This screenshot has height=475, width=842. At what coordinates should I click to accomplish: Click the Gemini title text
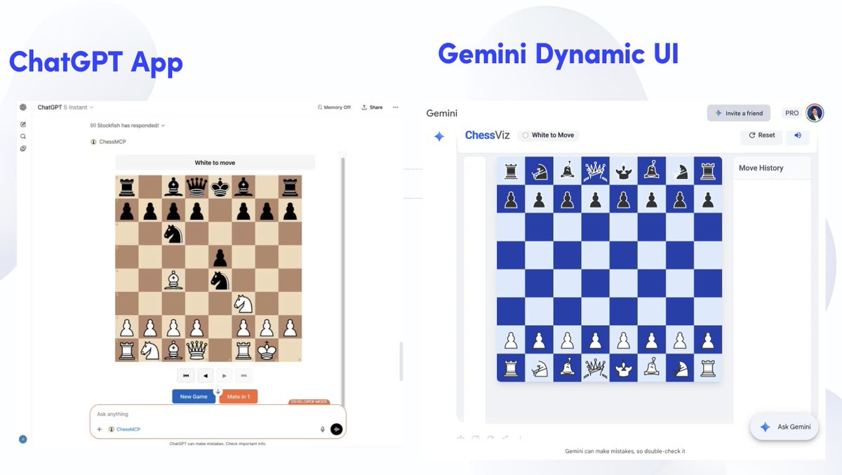click(442, 113)
